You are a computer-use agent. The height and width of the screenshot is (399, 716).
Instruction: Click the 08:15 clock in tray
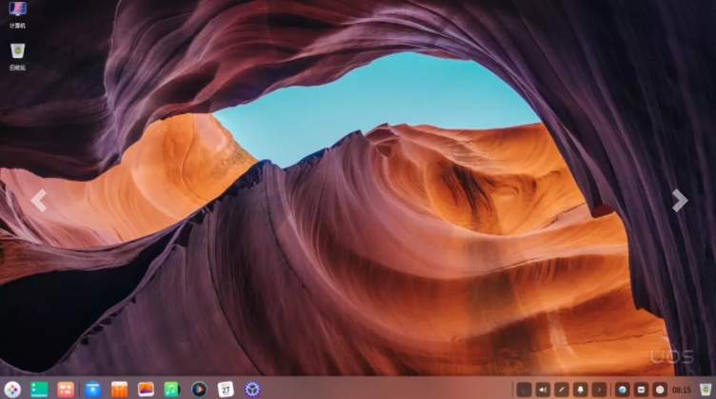(682, 389)
